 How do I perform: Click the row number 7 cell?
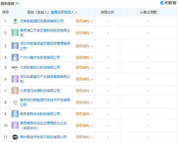5,91
